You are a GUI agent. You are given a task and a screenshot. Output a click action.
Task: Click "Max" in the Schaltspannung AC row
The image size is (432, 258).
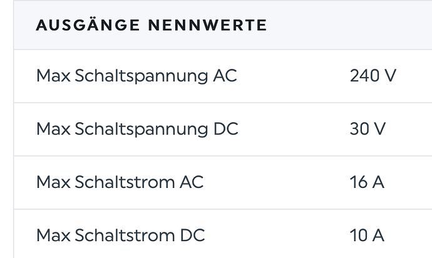(52, 76)
